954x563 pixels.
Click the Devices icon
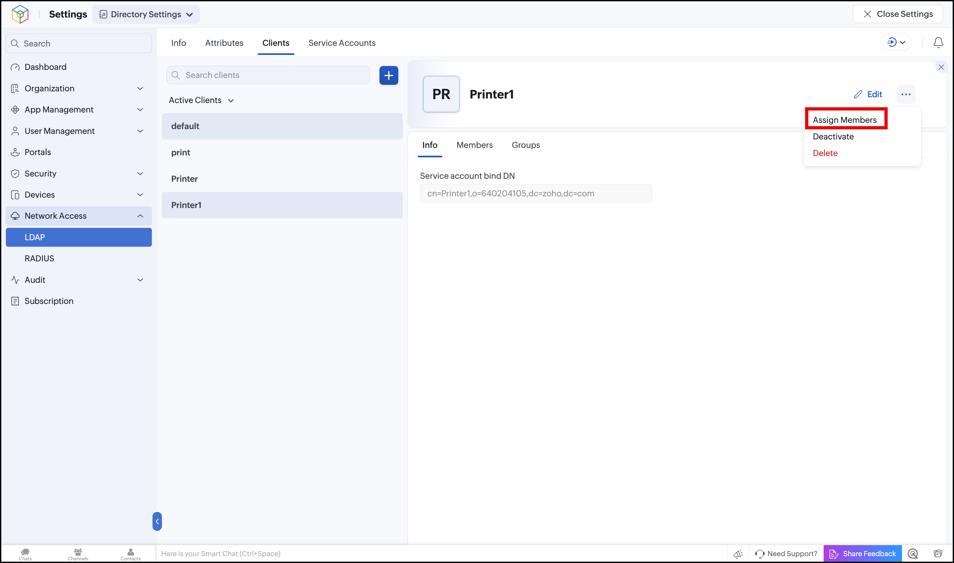[15, 195]
